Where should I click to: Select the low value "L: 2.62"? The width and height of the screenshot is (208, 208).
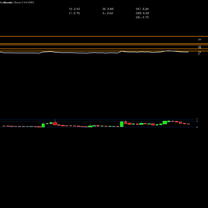pyautogui.click(x=108, y=13)
